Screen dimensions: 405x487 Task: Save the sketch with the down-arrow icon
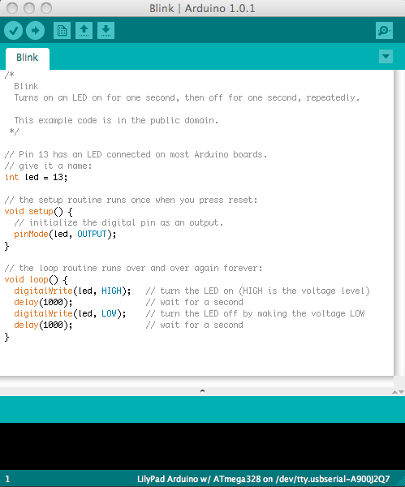click(x=106, y=31)
